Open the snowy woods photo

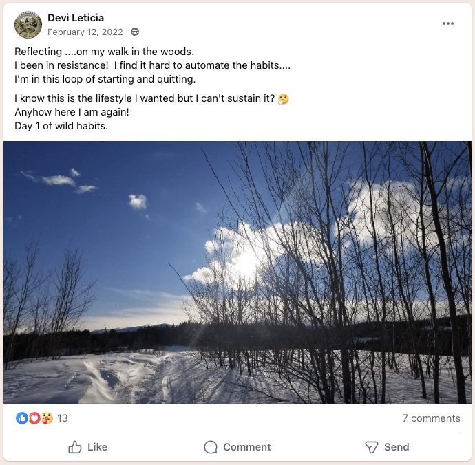[237, 272]
